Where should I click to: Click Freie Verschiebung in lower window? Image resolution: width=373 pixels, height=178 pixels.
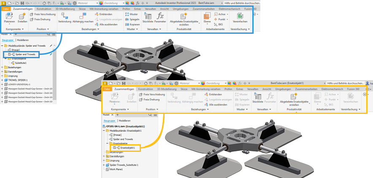tap(152, 94)
